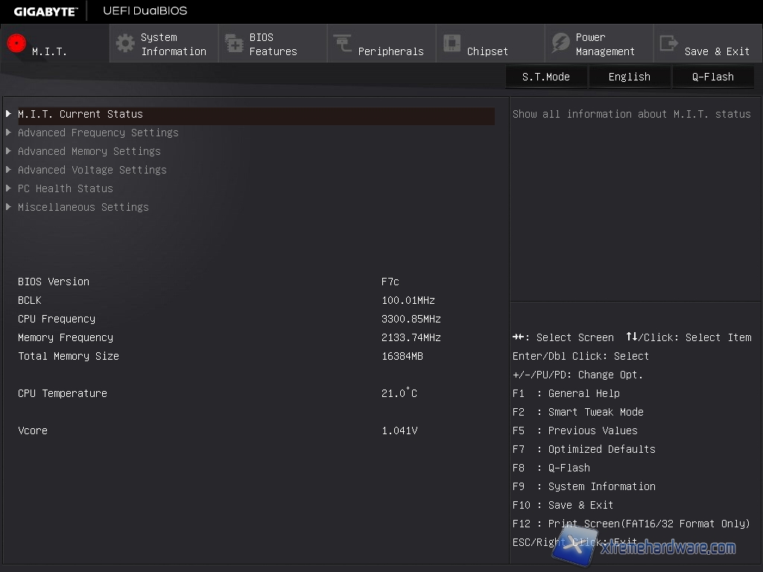The height and width of the screenshot is (572, 763).
Task: Open Advanced Voltage Settings submenu
Action: 92,170
